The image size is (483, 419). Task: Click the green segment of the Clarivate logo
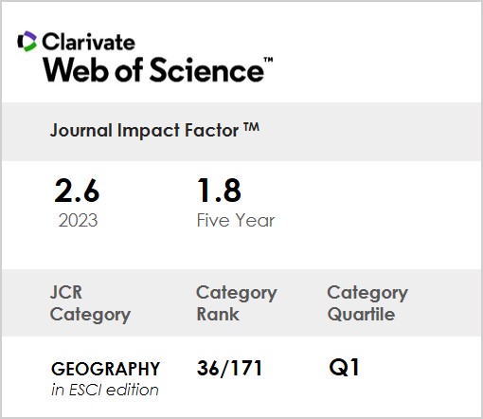pos(29,47)
